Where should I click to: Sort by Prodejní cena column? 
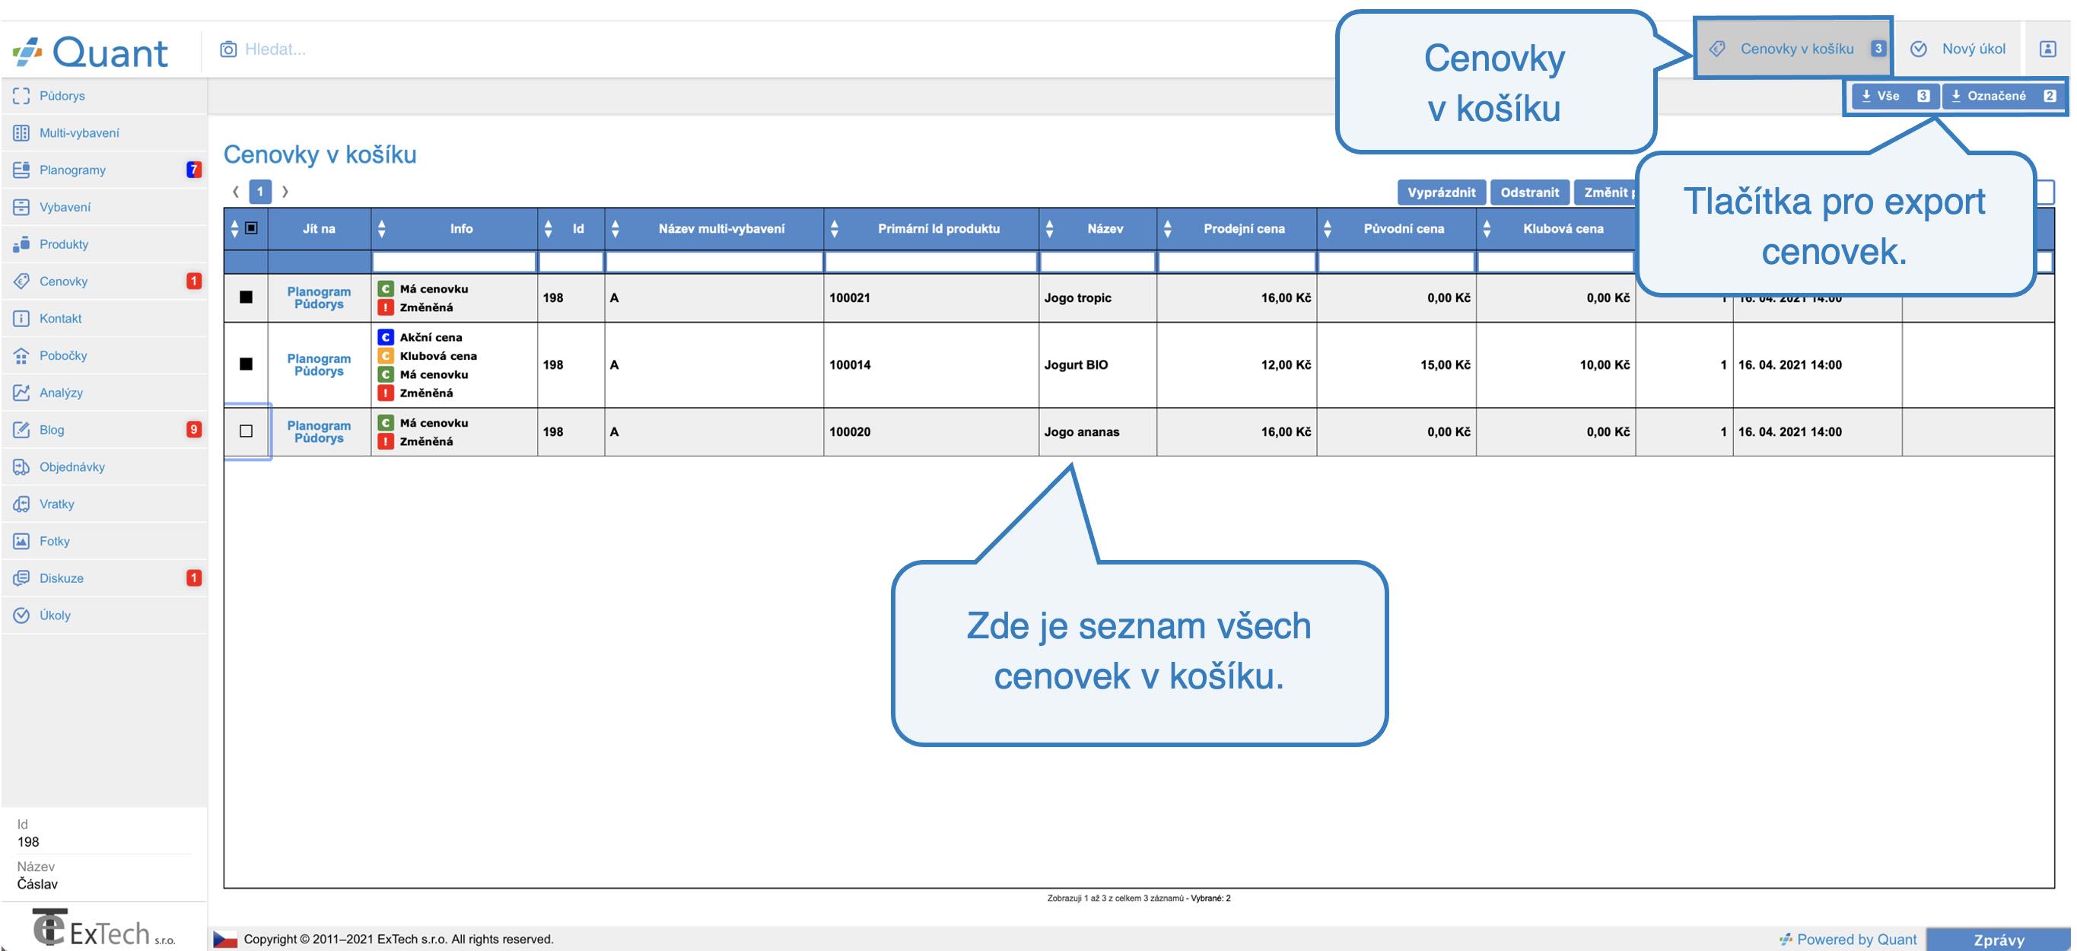click(x=1168, y=228)
